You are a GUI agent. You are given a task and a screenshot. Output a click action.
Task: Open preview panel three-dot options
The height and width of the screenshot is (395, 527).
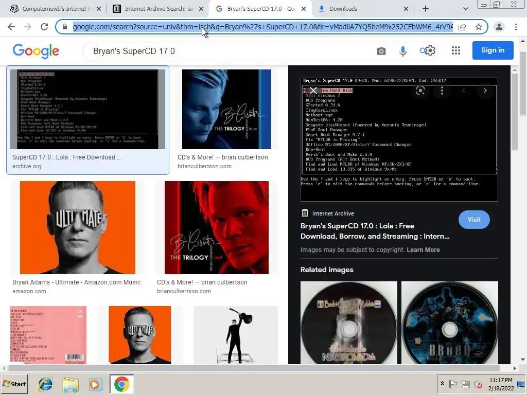[442, 91]
